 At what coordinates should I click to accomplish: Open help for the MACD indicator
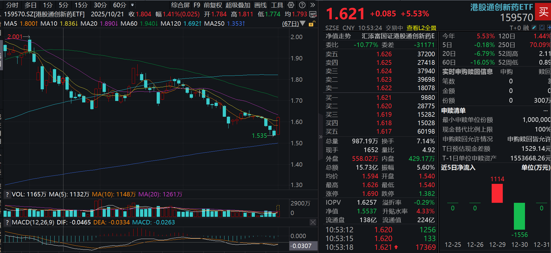(7, 222)
